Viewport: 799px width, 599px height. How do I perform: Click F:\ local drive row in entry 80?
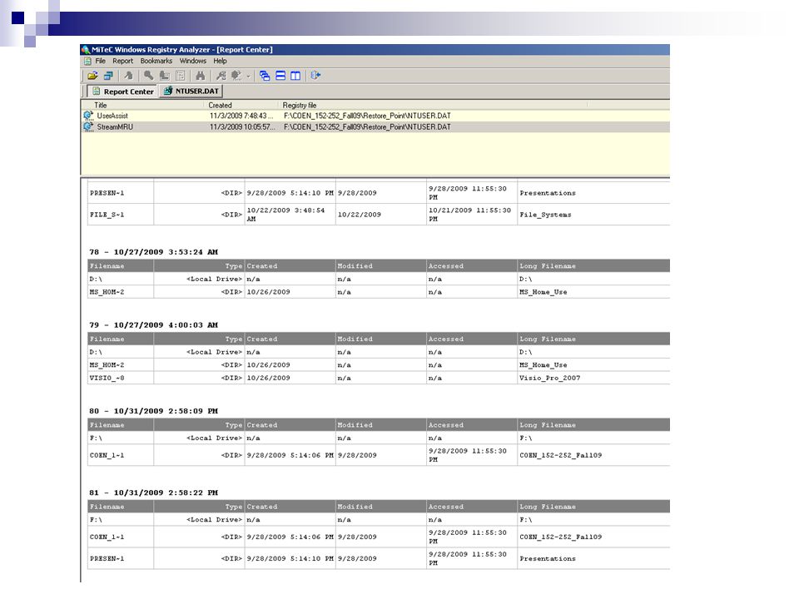(379, 438)
